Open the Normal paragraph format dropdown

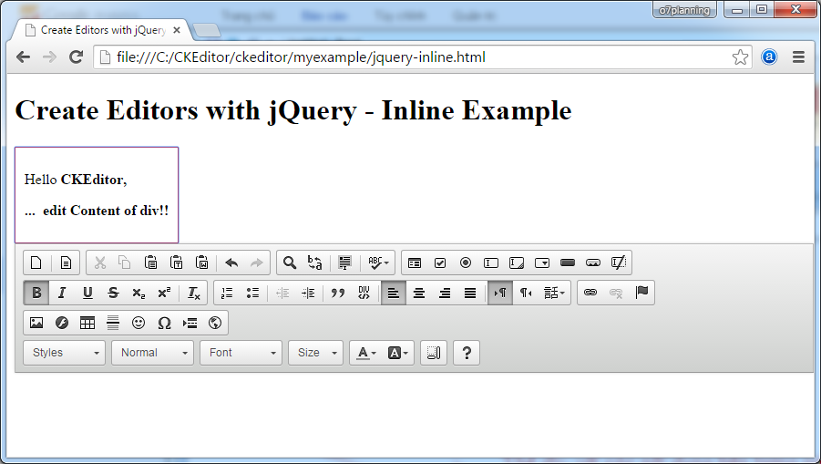pos(152,353)
